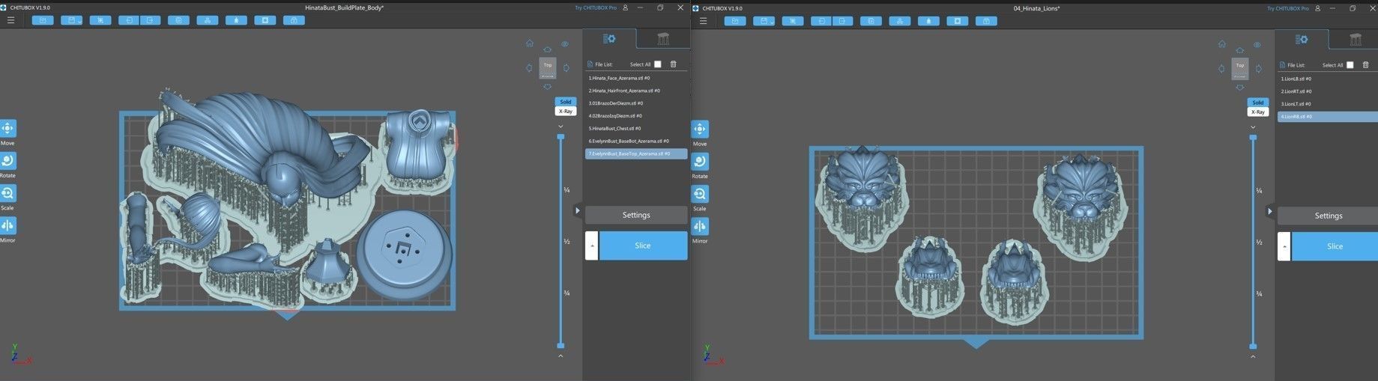Click Settings button in HinataBust window
Screen dimensions: 1378x381
(636, 215)
